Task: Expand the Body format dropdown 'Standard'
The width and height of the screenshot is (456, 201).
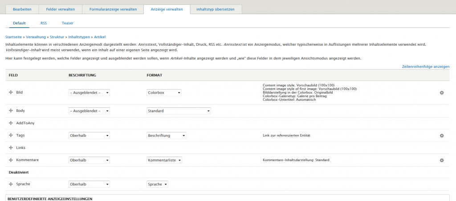Action: [x=179, y=110]
